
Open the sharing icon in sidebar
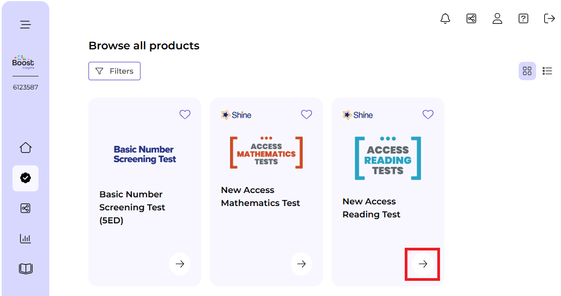click(25, 208)
